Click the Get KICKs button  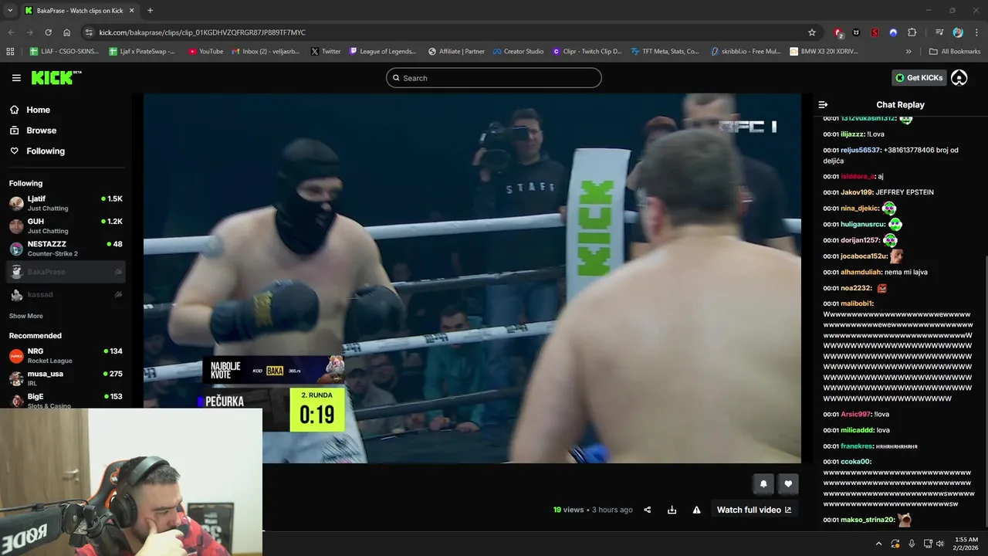pos(919,78)
